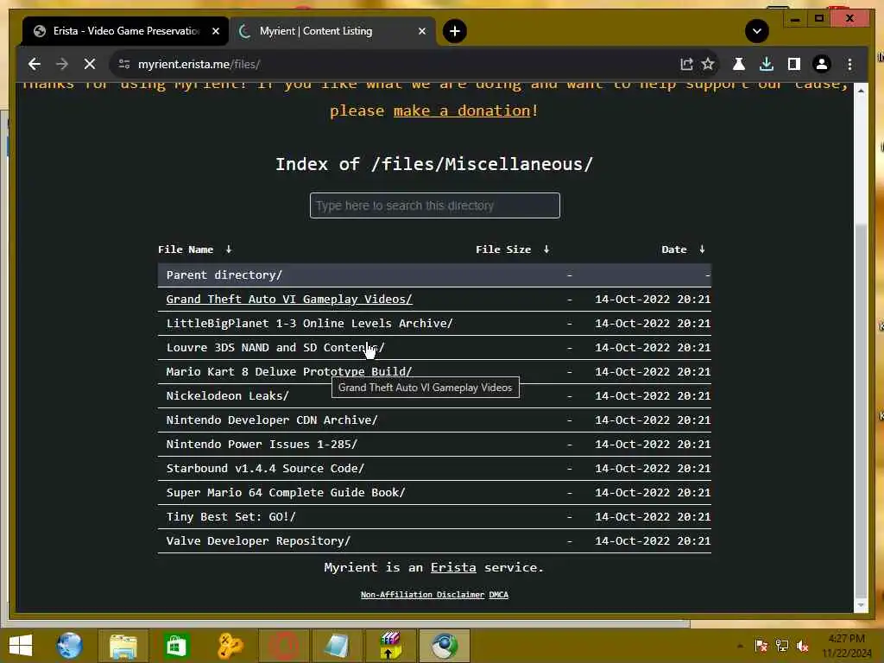The width and height of the screenshot is (884, 663).
Task: Open Starbound v1.4.4 Source Code folder
Action: [x=265, y=469]
